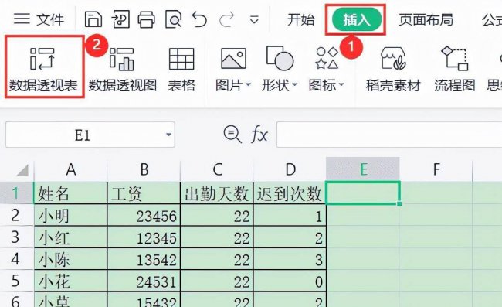The image size is (502, 307).
Task: Click the Name Box showing E1
Action: coord(83,135)
